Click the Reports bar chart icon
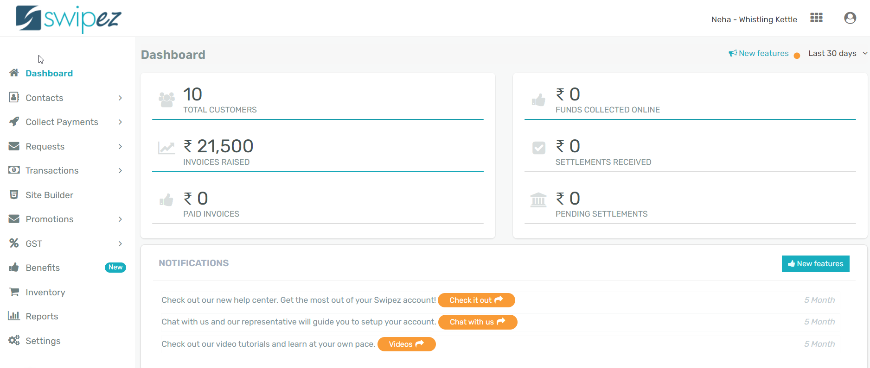Viewport: 870px width, 368px height. (14, 316)
